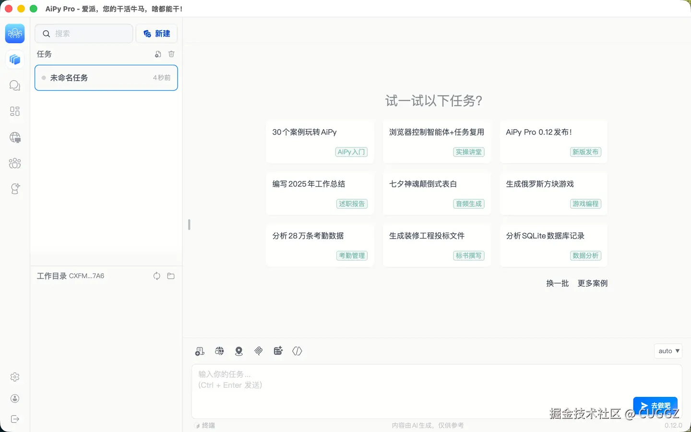Click the 去做吧 send button

655,406
